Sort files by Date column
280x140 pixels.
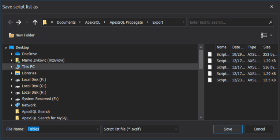coord(238,47)
